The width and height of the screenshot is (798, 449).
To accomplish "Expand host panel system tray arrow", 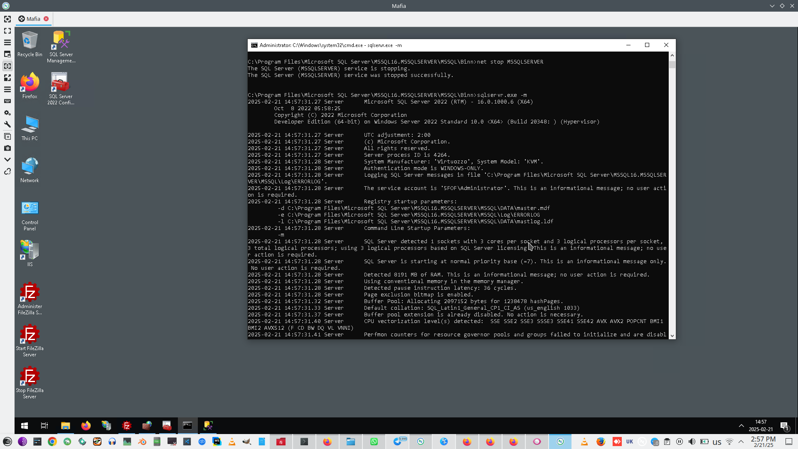I will coord(741,442).
